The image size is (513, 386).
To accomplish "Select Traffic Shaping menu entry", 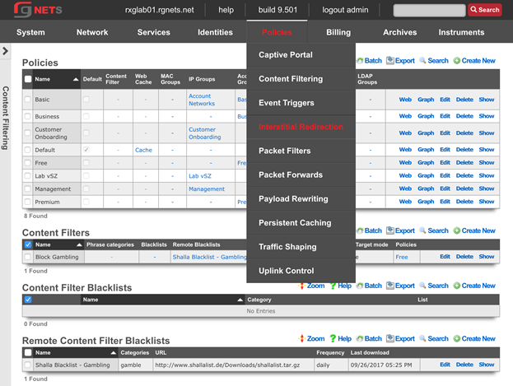I will 287,247.
